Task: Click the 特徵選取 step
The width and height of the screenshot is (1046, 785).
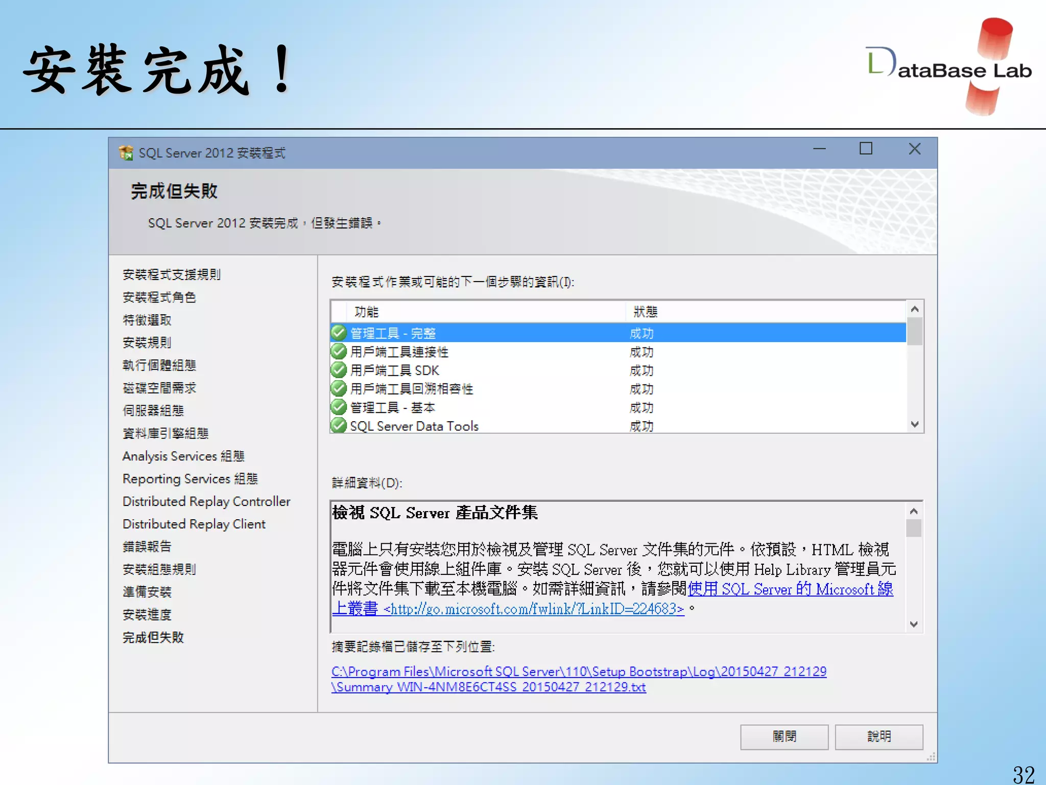Action: point(147,320)
